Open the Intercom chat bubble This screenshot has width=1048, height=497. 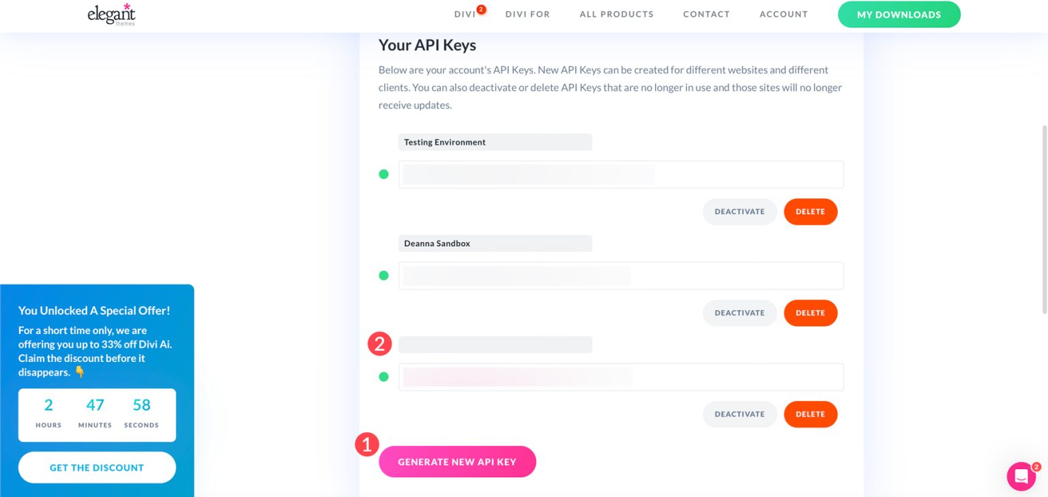click(1021, 476)
